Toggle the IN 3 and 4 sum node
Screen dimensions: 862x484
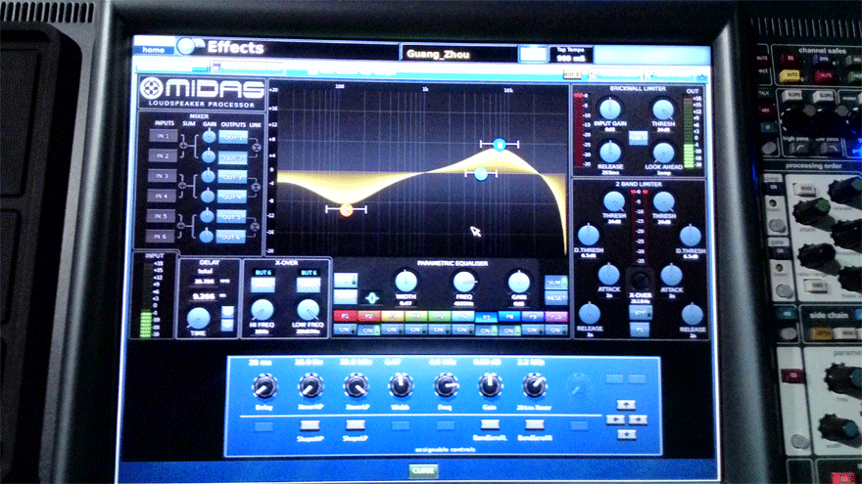click(x=182, y=186)
